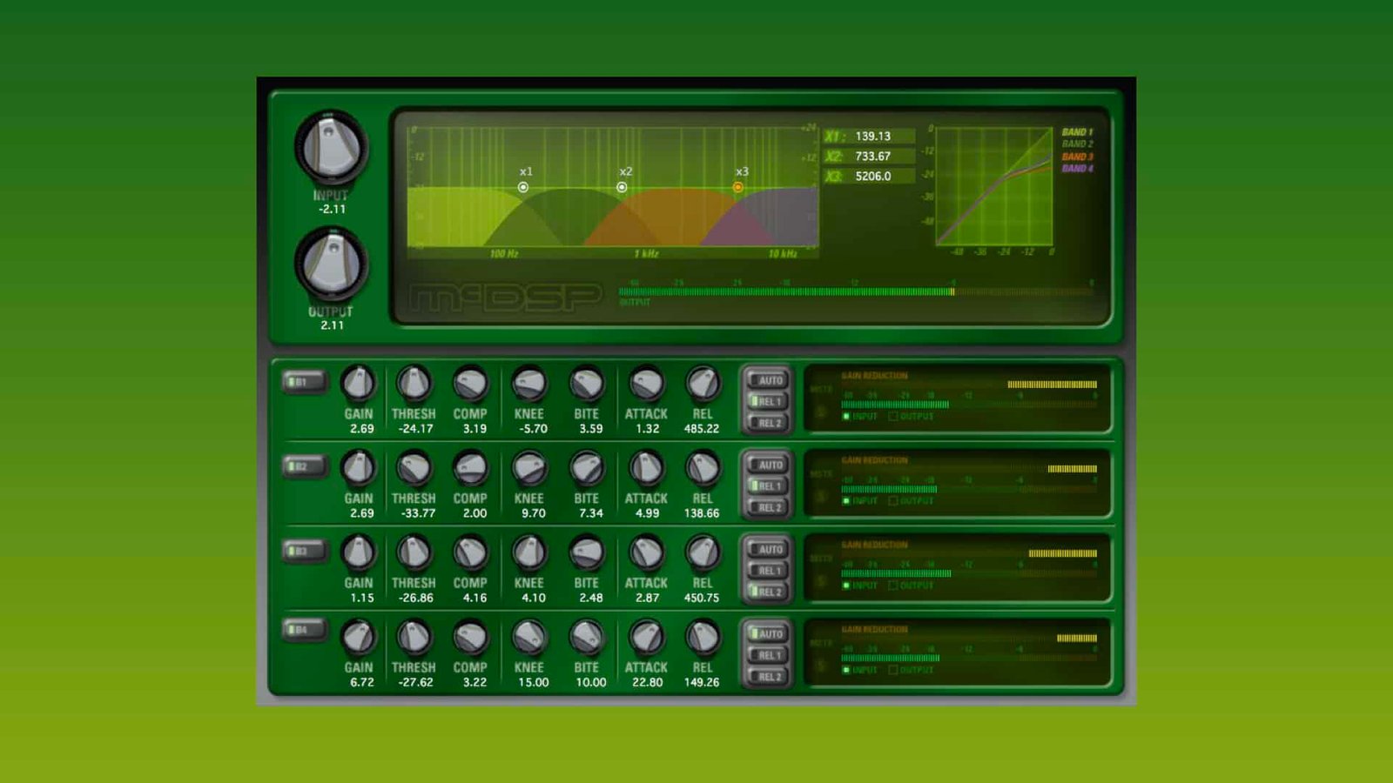Screen dimensions: 1393x783
Task: Switch Band 1 release mode to AUTO
Action: 770,379
